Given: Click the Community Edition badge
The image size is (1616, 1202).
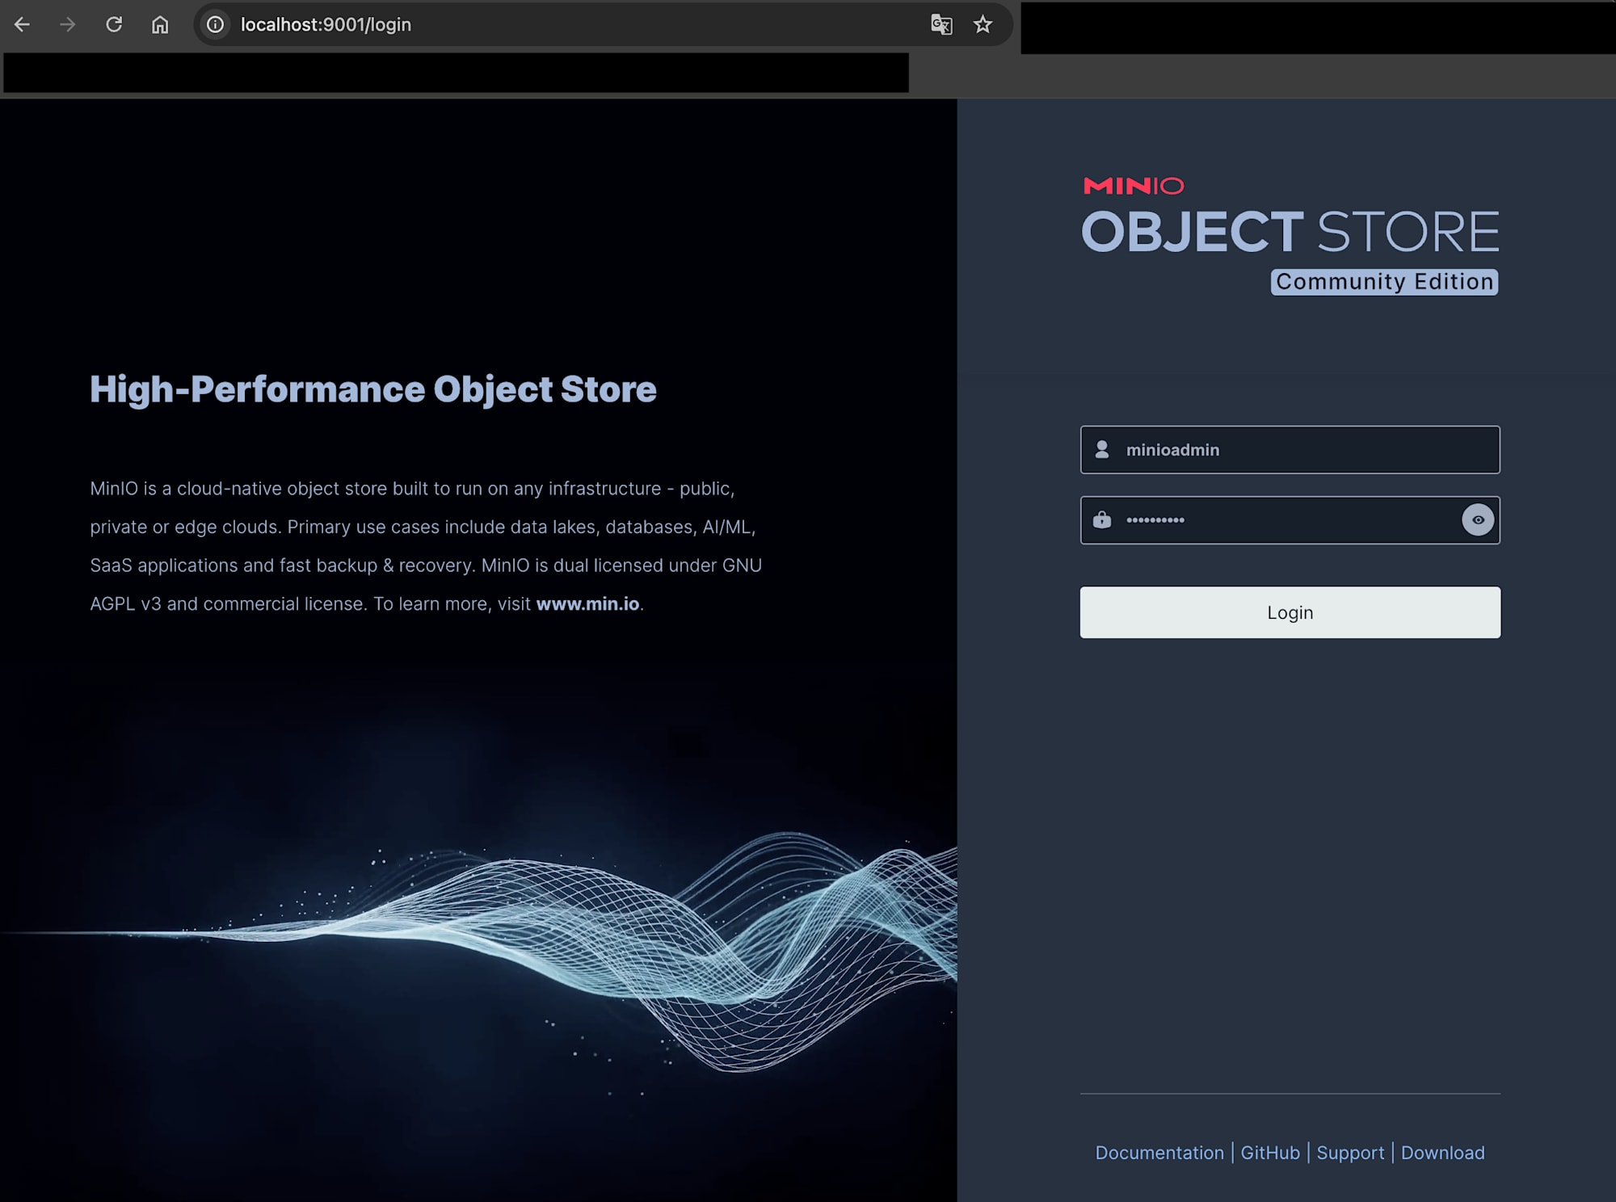Looking at the screenshot, I should pos(1384,282).
